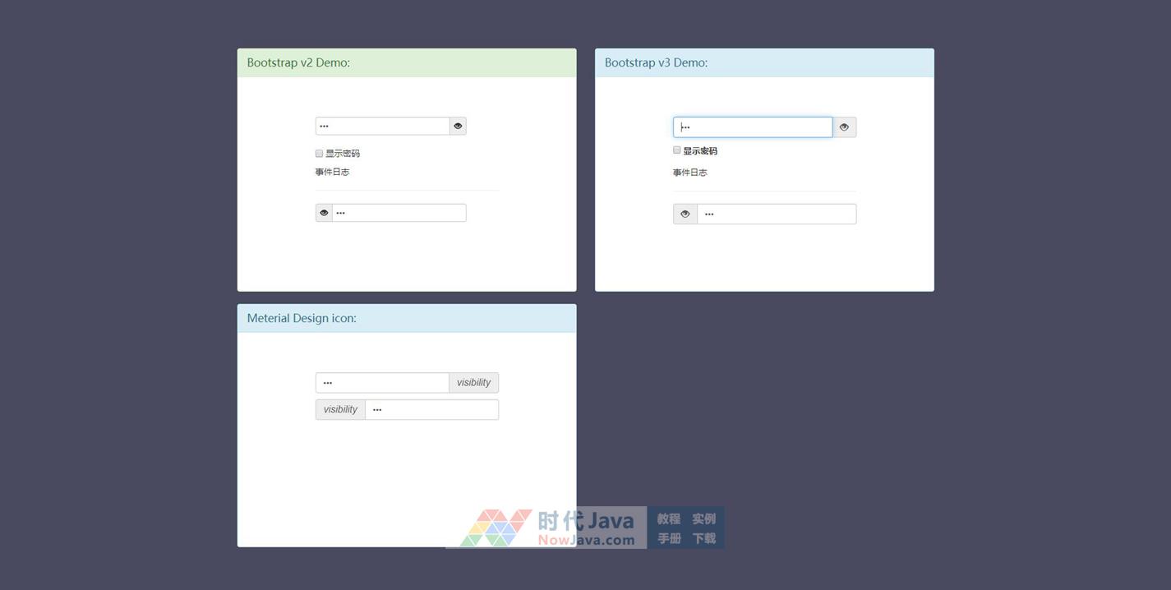The image size is (1171, 590).
Task: Click the right-side 'visibility' toggle in the Material Design panel
Action: (473, 382)
